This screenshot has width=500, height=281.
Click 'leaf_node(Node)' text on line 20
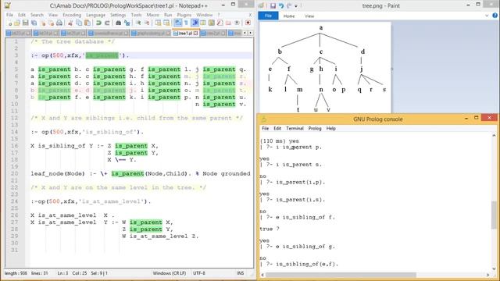click(x=58, y=173)
